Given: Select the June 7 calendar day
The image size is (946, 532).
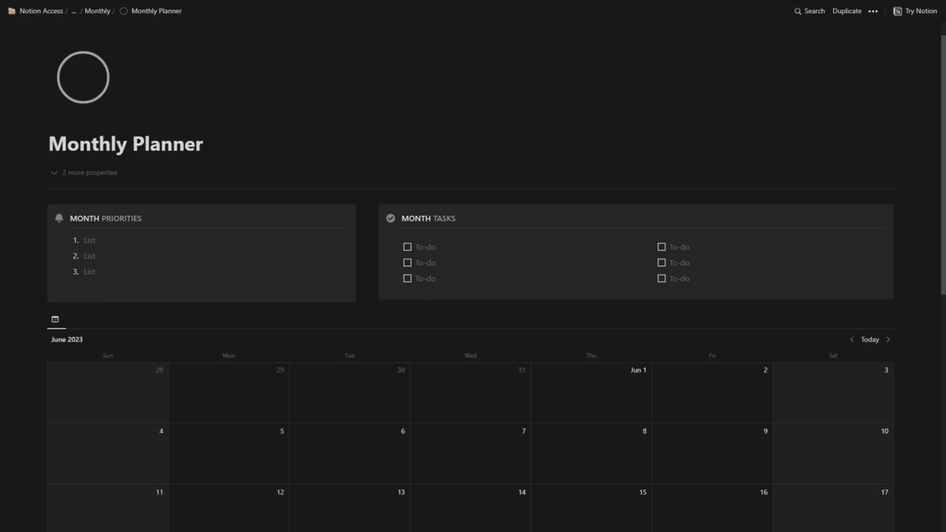Looking at the screenshot, I should 471,454.
